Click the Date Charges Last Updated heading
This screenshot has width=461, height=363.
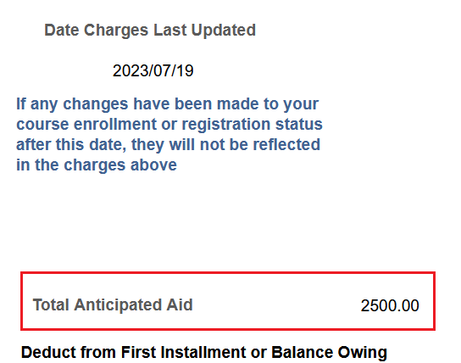tap(150, 31)
